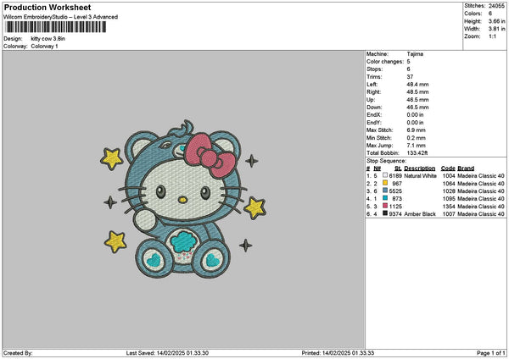Click thread code 1004
The image size is (509, 359).
point(449,176)
